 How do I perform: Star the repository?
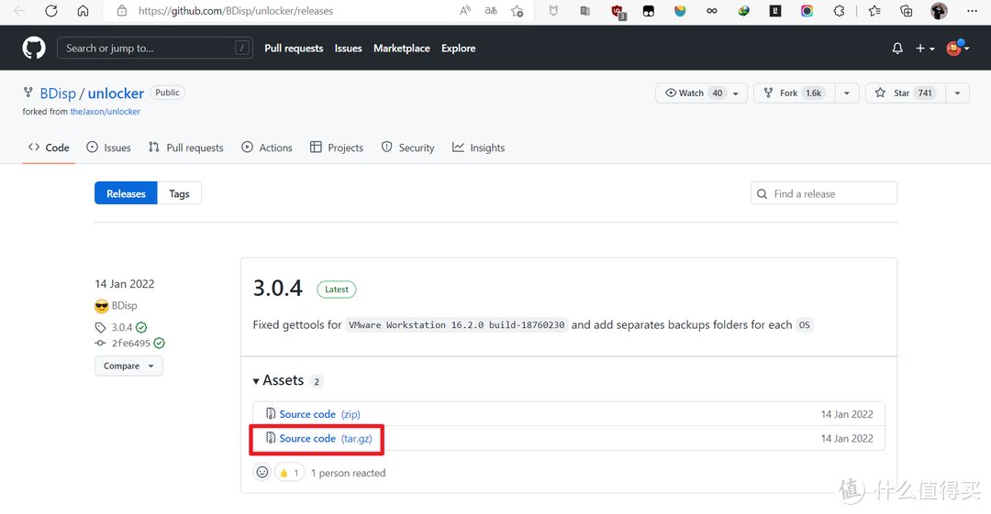(x=906, y=93)
